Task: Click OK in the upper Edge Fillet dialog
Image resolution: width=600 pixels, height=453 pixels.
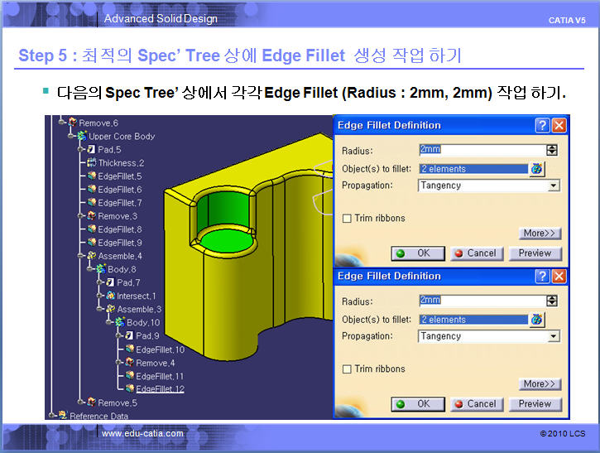Action: (x=418, y=253)
